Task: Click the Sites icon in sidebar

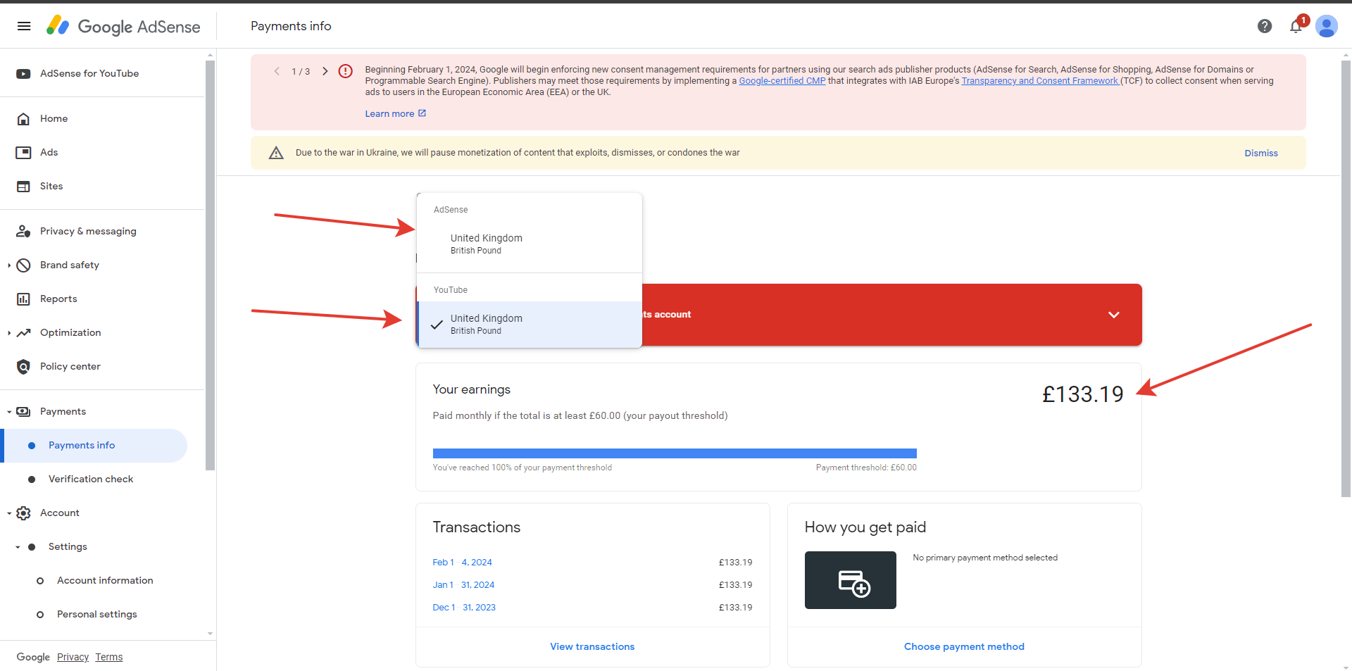Action: point(23,187)
